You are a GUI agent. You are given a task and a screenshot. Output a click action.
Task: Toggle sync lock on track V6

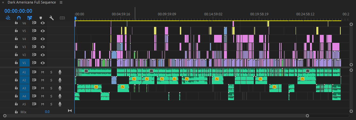[34, 23]
